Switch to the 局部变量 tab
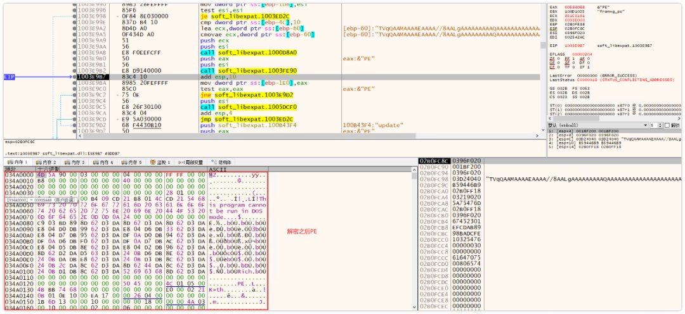 191,162
